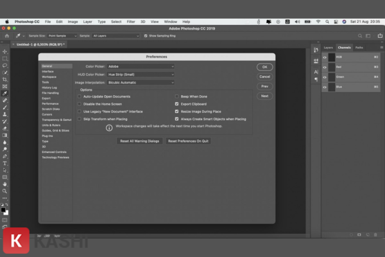This screenshot has height=257, width=385.
Task: Open the Color Picker dropdown
Action: pyautogui.click(x=141, y=66)
